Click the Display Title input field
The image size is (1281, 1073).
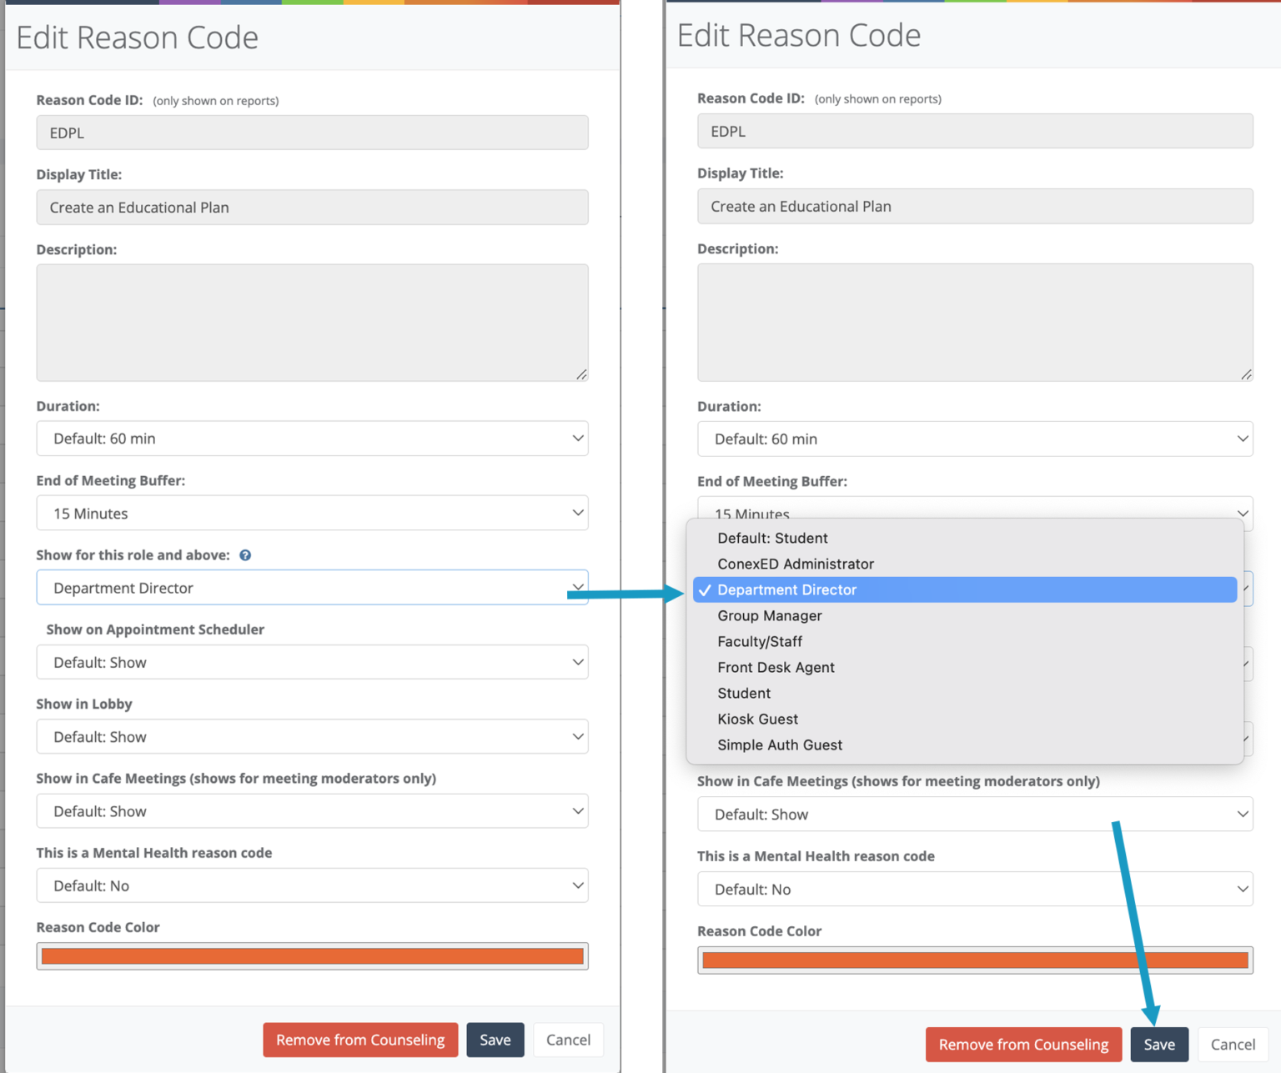pyautogui.click(x=312, y=207)
